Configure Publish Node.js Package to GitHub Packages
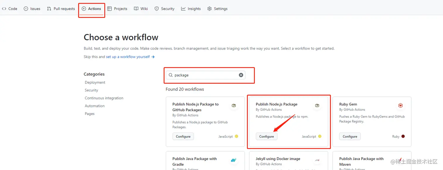Viewport: 443px width, 170px height. coord(183,137)
